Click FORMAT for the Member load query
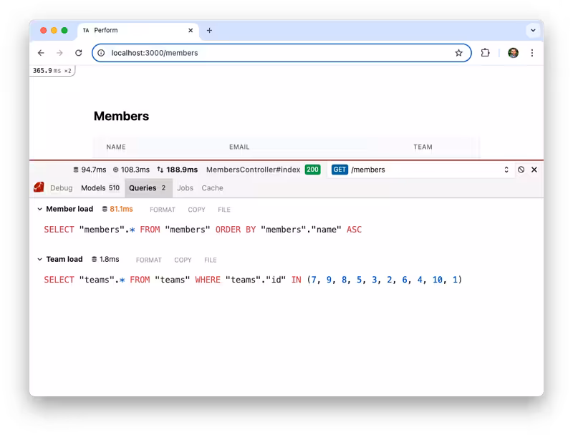The image size is (573, 435). click(163, 210)
